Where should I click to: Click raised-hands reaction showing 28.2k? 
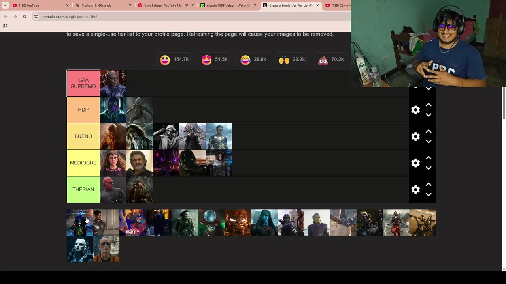[x=292, y=60]
